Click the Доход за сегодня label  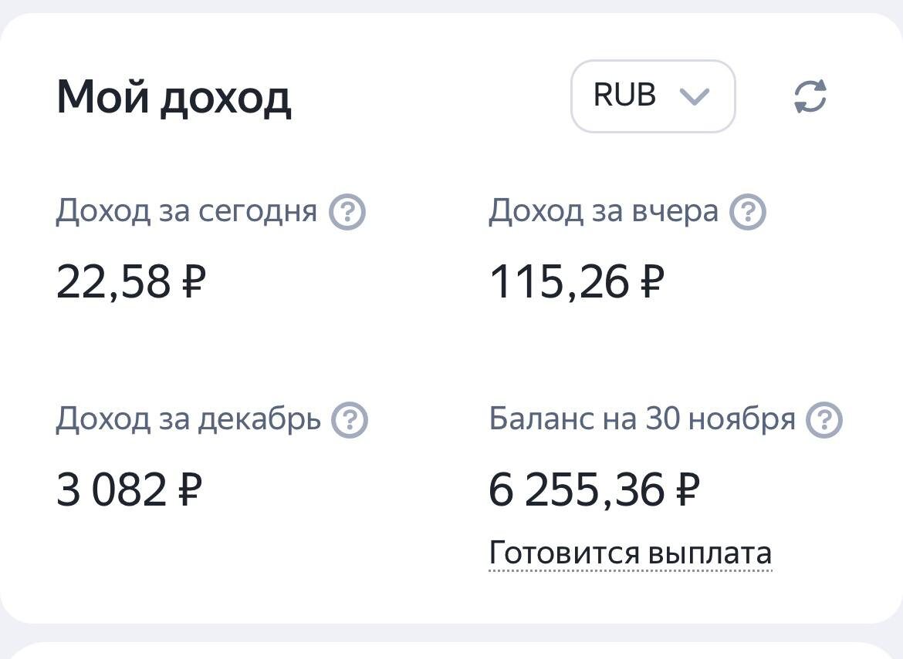pyautogui.click(x=186, y=210)
